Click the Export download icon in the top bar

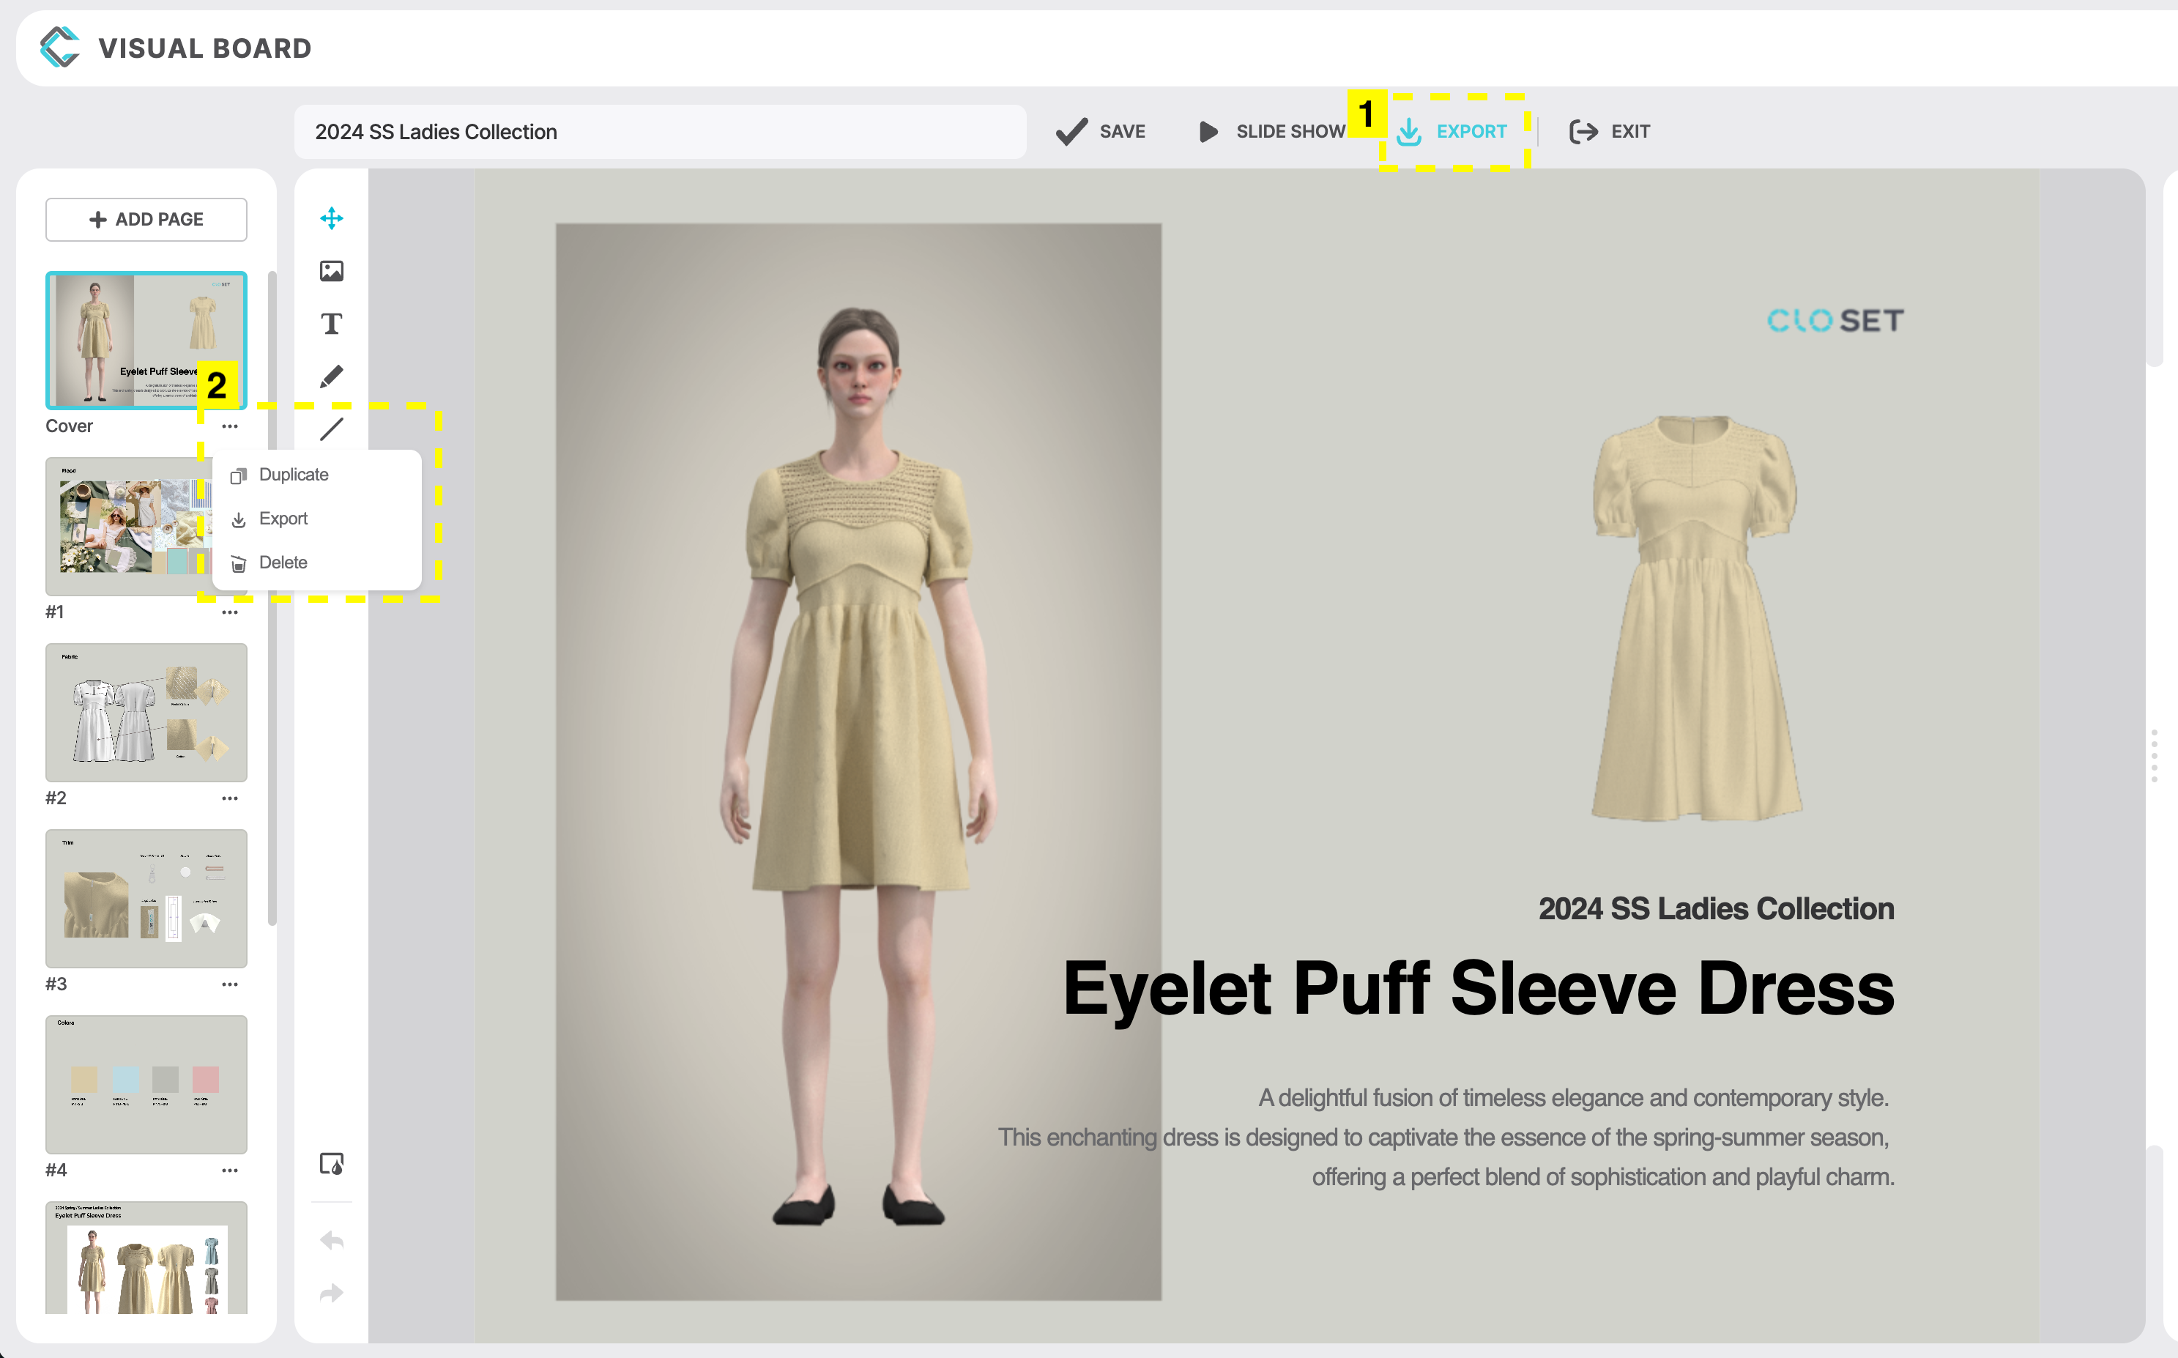point(1410,131)
